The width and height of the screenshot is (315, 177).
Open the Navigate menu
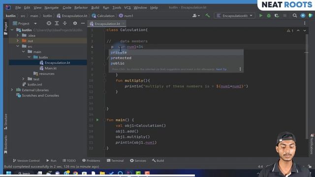coord(51,8)
